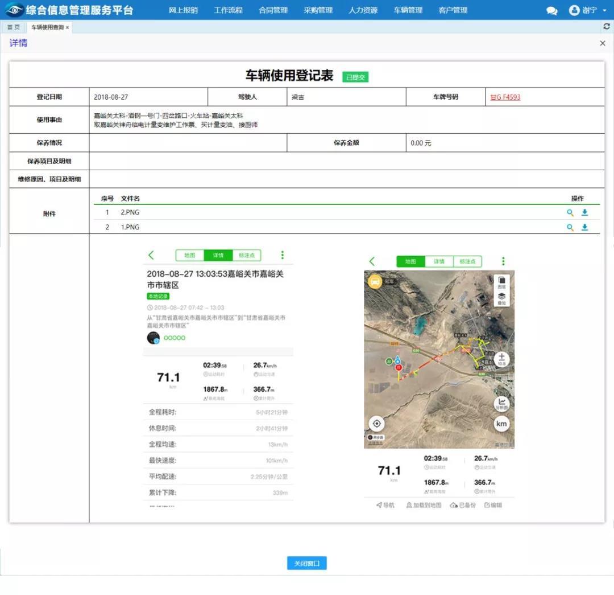Close the 详情 detail panel with X
614x595 pixels.
pos(603,43)
